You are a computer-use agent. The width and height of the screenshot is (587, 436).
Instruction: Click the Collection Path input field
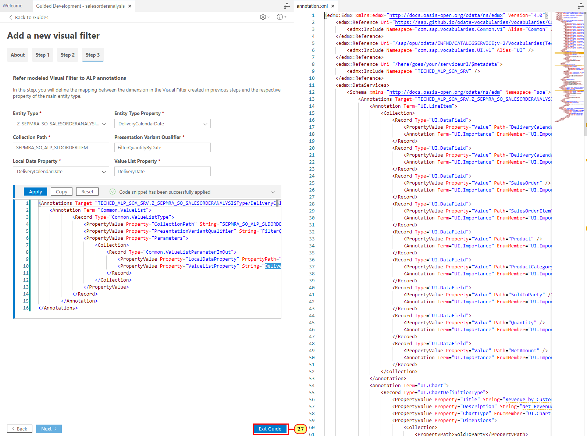(x=61, y=147)
